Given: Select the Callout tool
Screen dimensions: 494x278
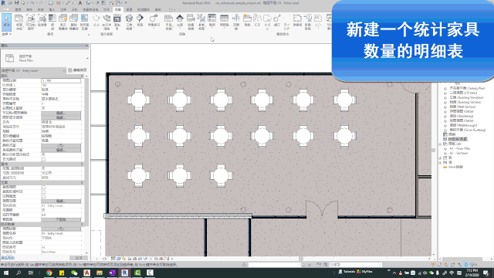Looking at the screenshot, I should [x=154, y=21].
